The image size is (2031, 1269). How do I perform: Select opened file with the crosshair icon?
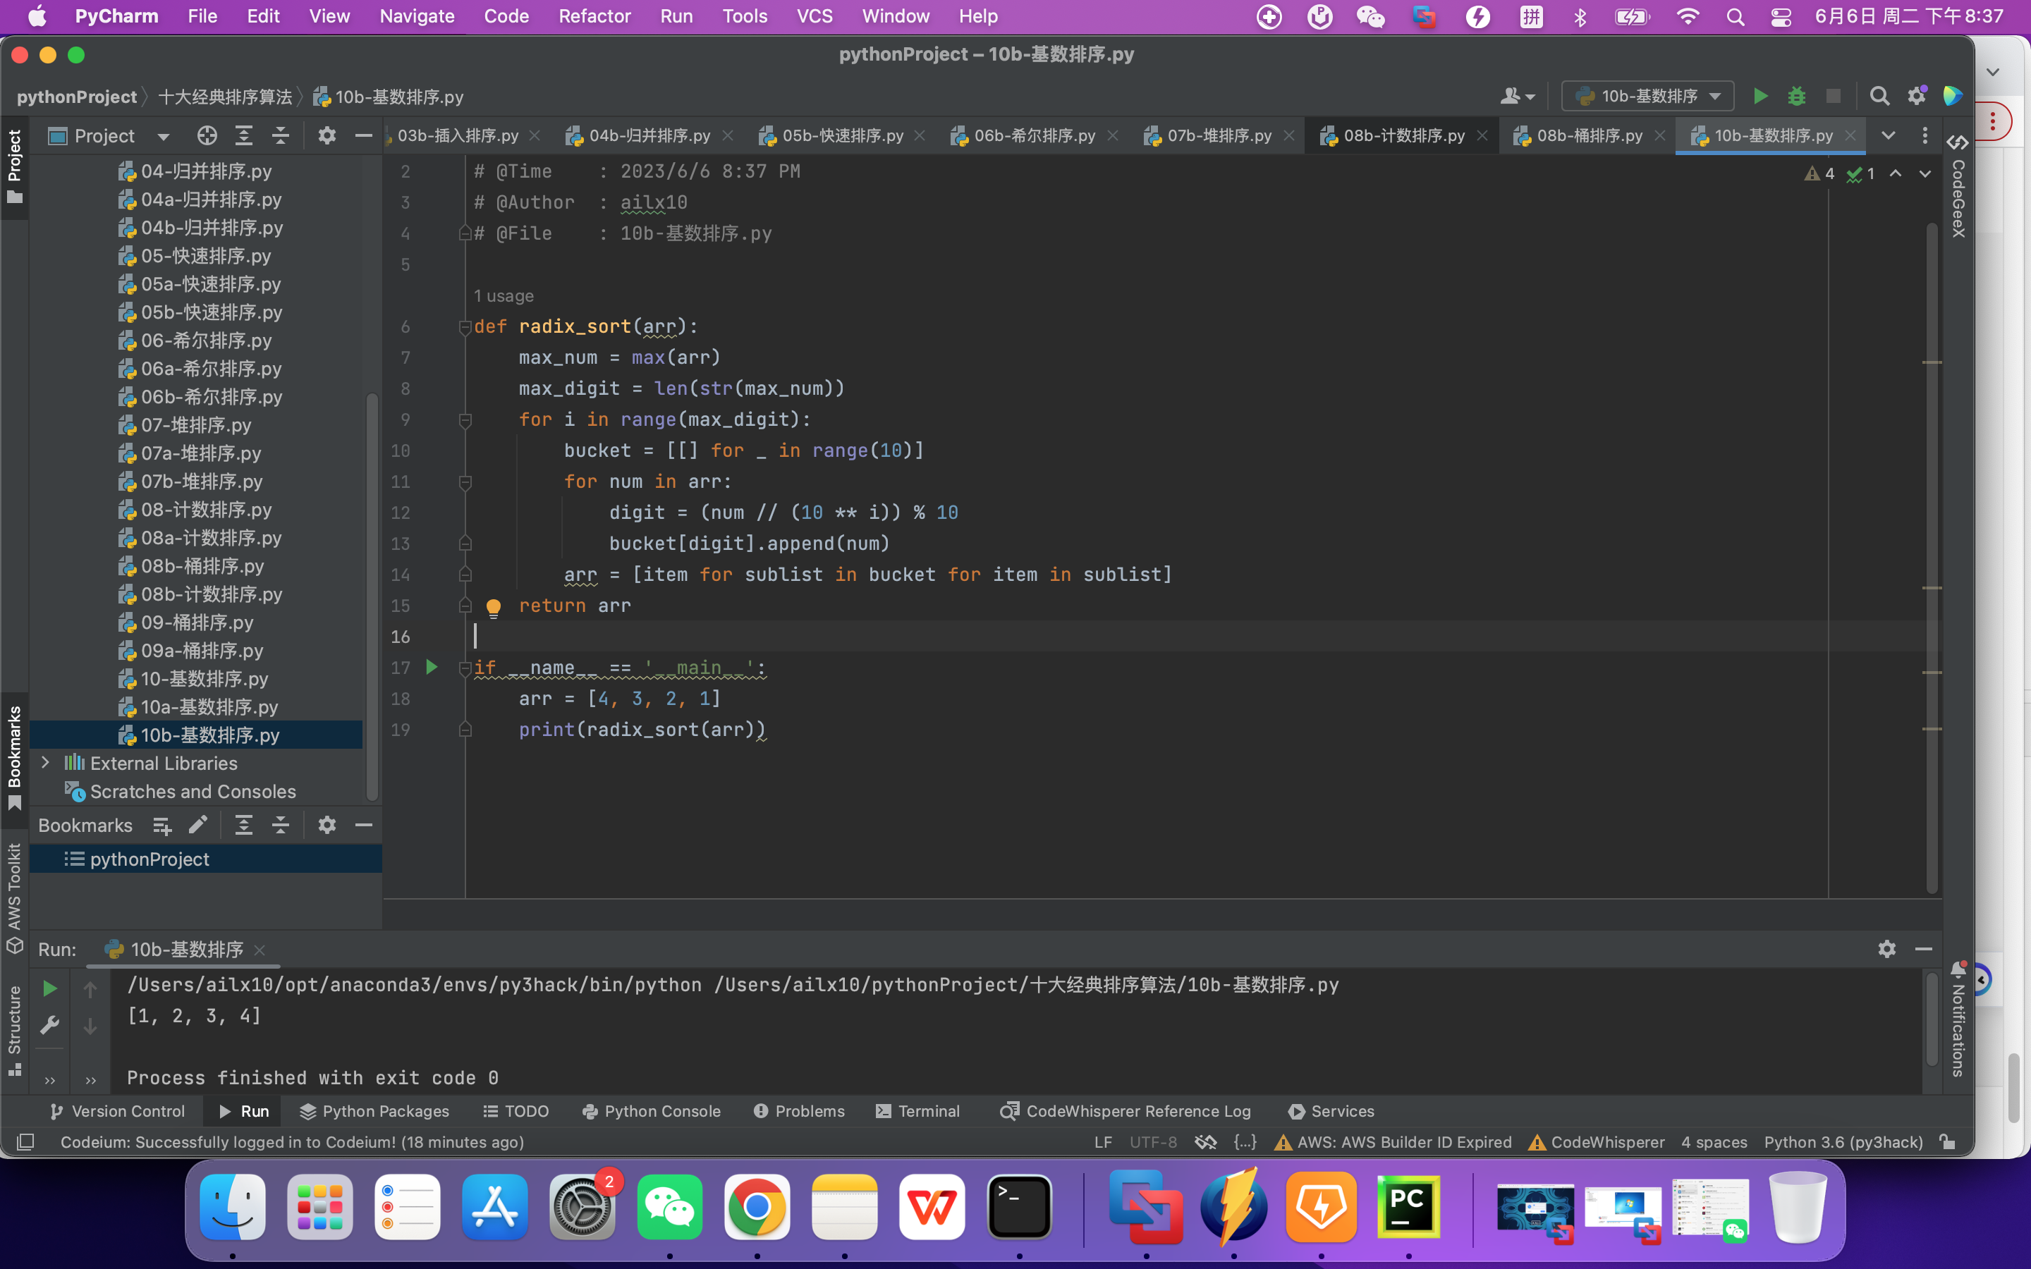(207, 135)
